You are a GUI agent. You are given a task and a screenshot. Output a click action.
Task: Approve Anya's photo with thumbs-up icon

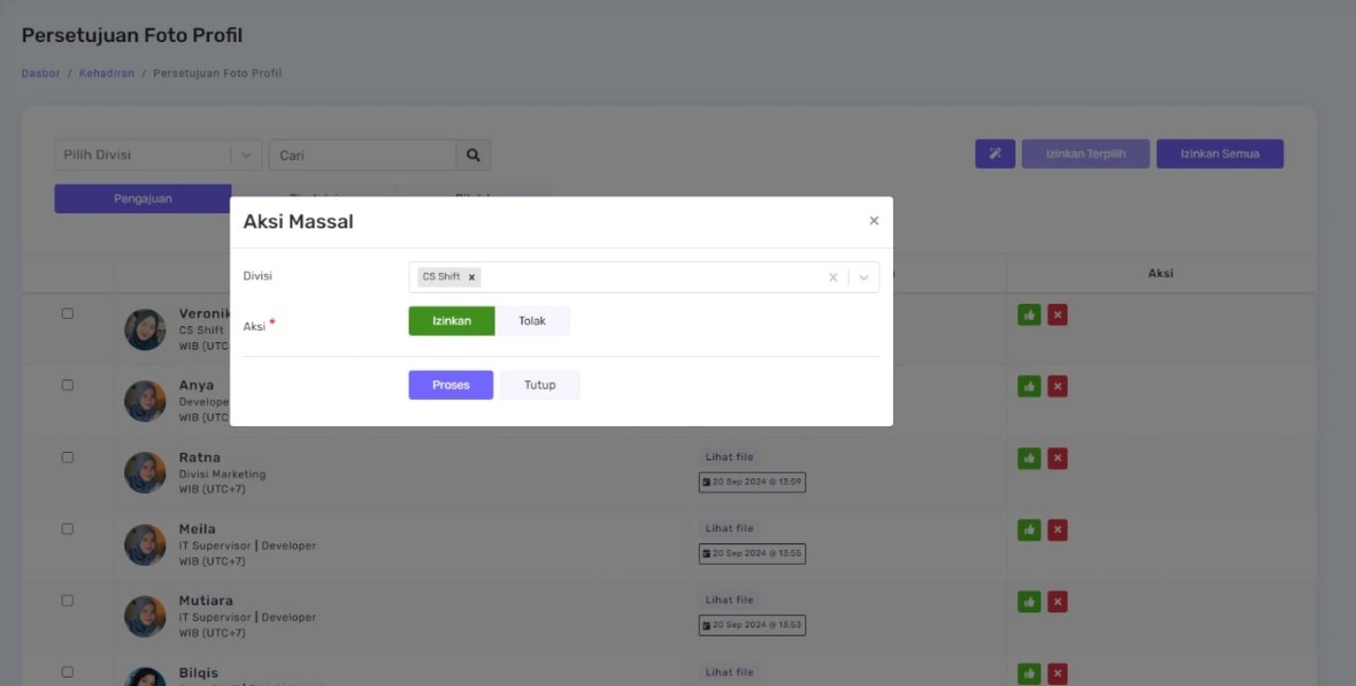pos(1029,386)
